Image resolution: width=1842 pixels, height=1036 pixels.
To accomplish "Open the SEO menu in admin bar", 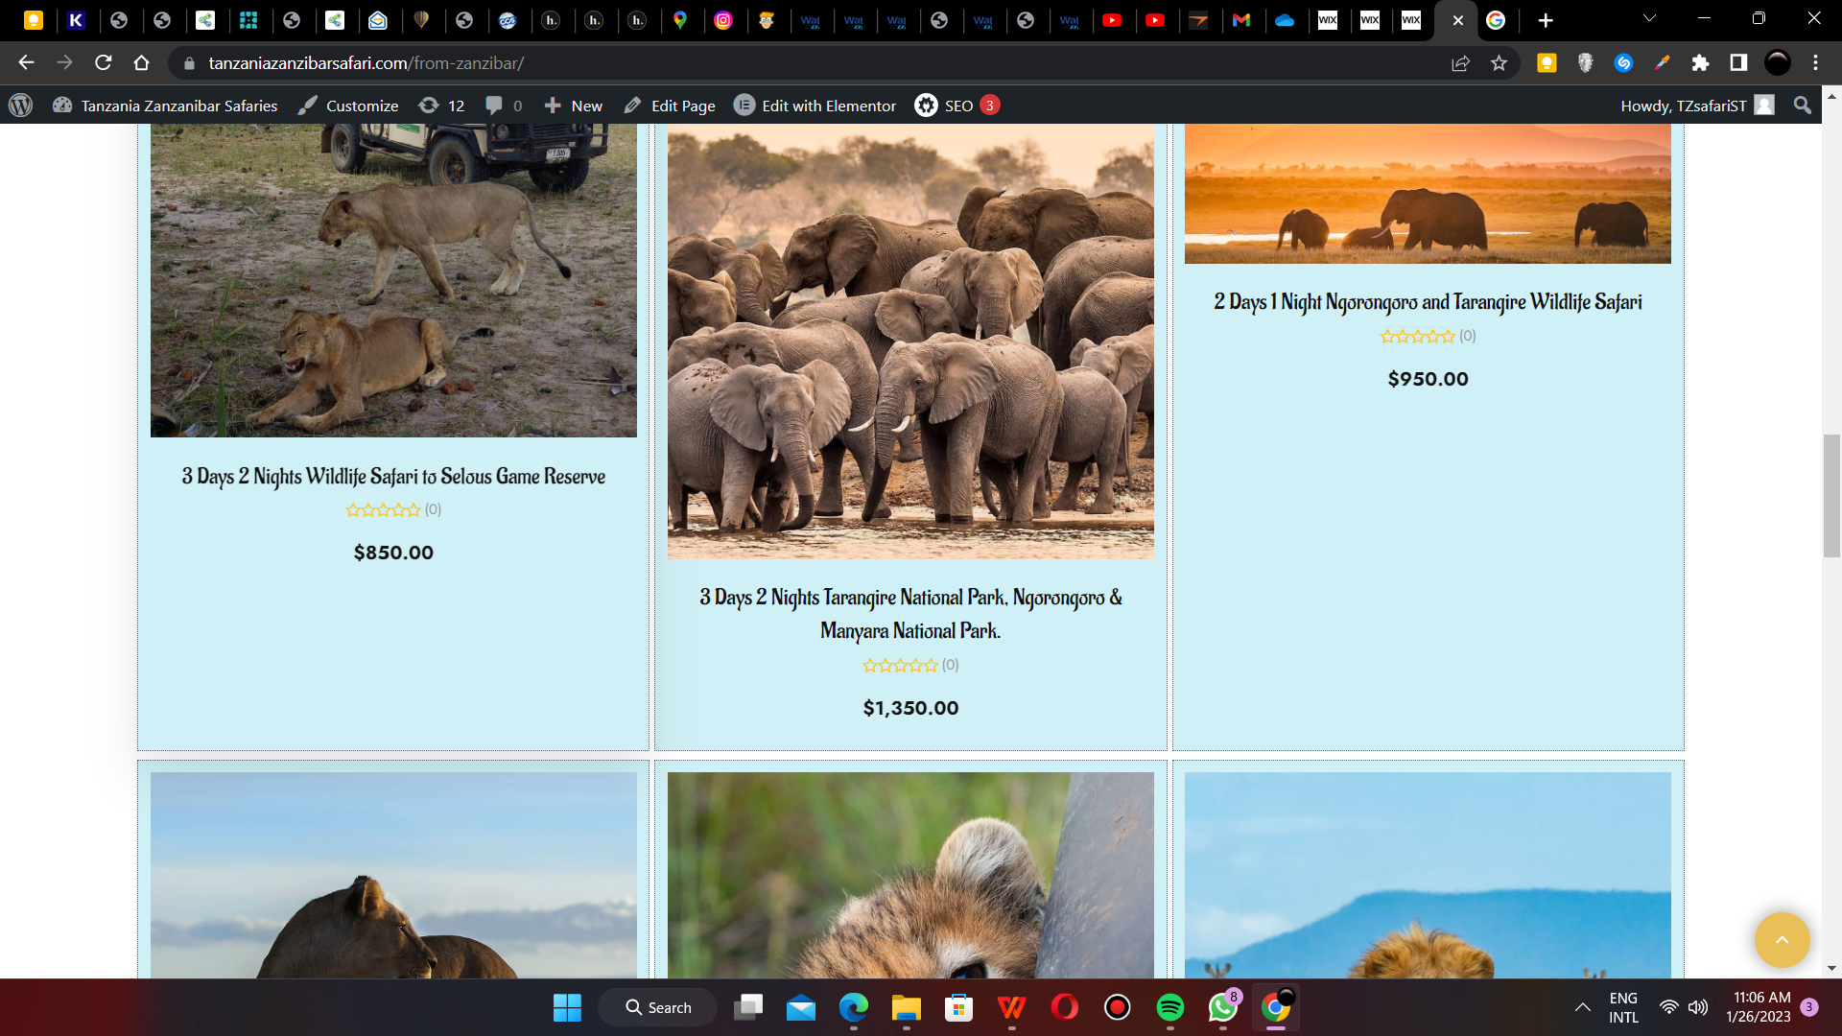I will click(x=956, y=106).
